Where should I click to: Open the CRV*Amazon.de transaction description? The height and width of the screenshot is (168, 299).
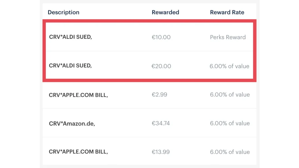(72, 123)
